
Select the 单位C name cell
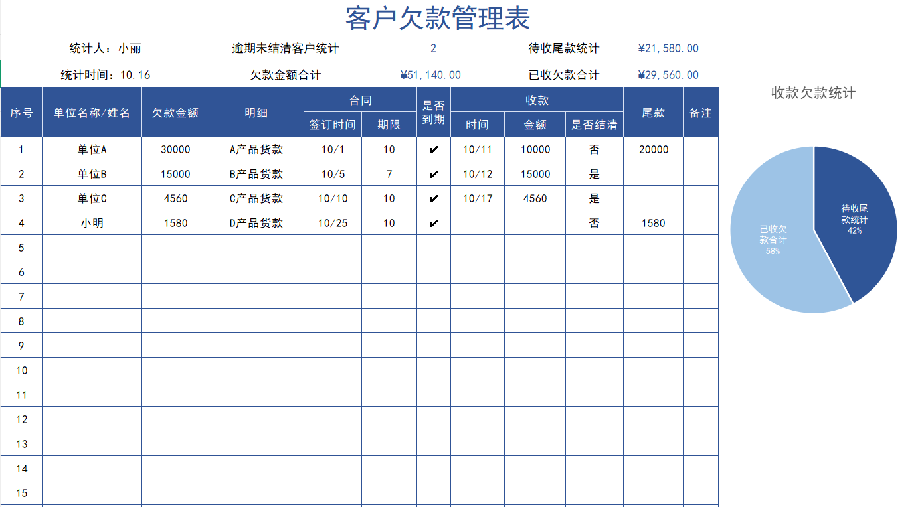point(92,198)
